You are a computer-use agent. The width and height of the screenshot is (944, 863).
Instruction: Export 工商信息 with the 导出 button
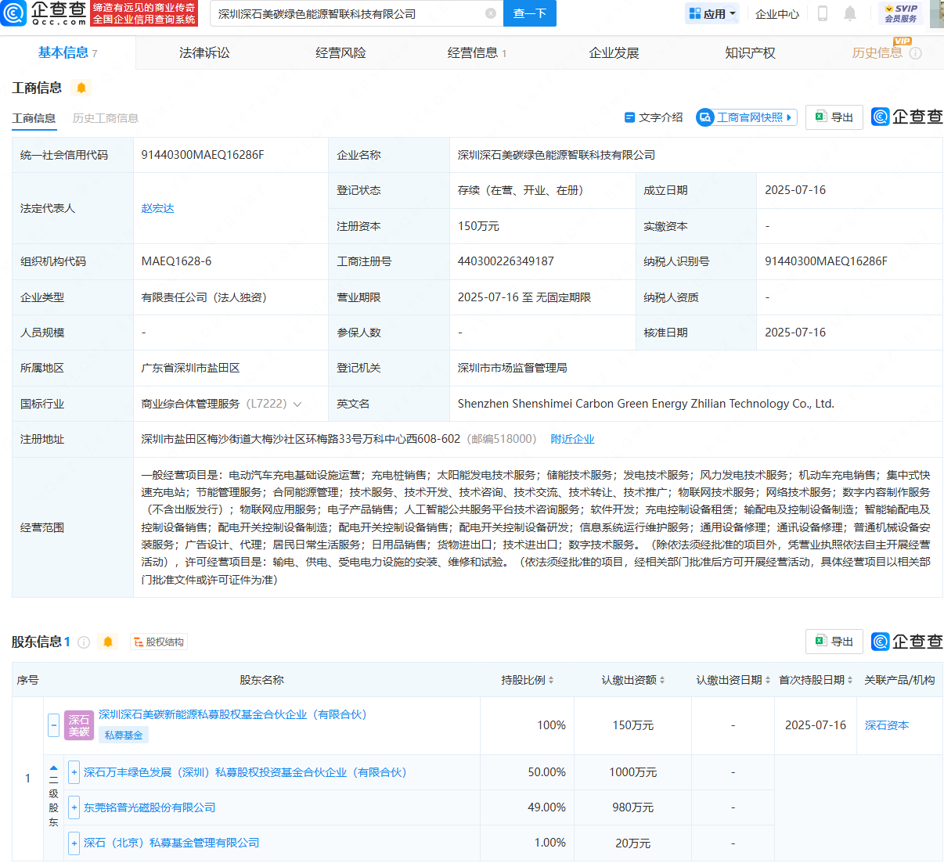pos(834,117)
